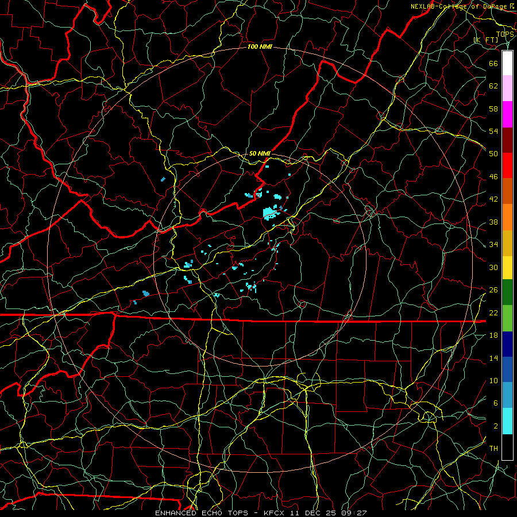Click the 50 scale value label
The height and width of the screenshot is (517, 517).
[x=493, y=154]
